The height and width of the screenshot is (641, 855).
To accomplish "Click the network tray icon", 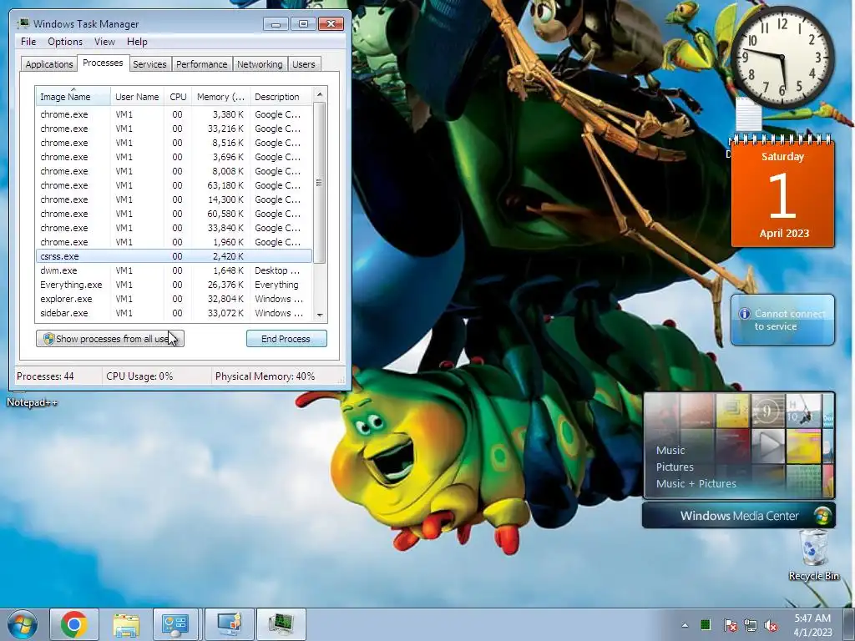I will coord(751,625).
